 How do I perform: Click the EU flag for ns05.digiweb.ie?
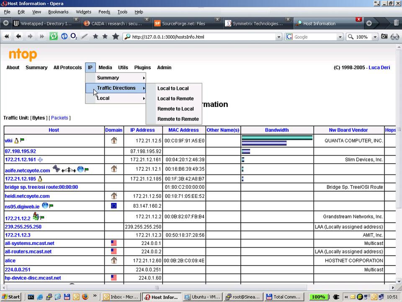tap(114, 206)
